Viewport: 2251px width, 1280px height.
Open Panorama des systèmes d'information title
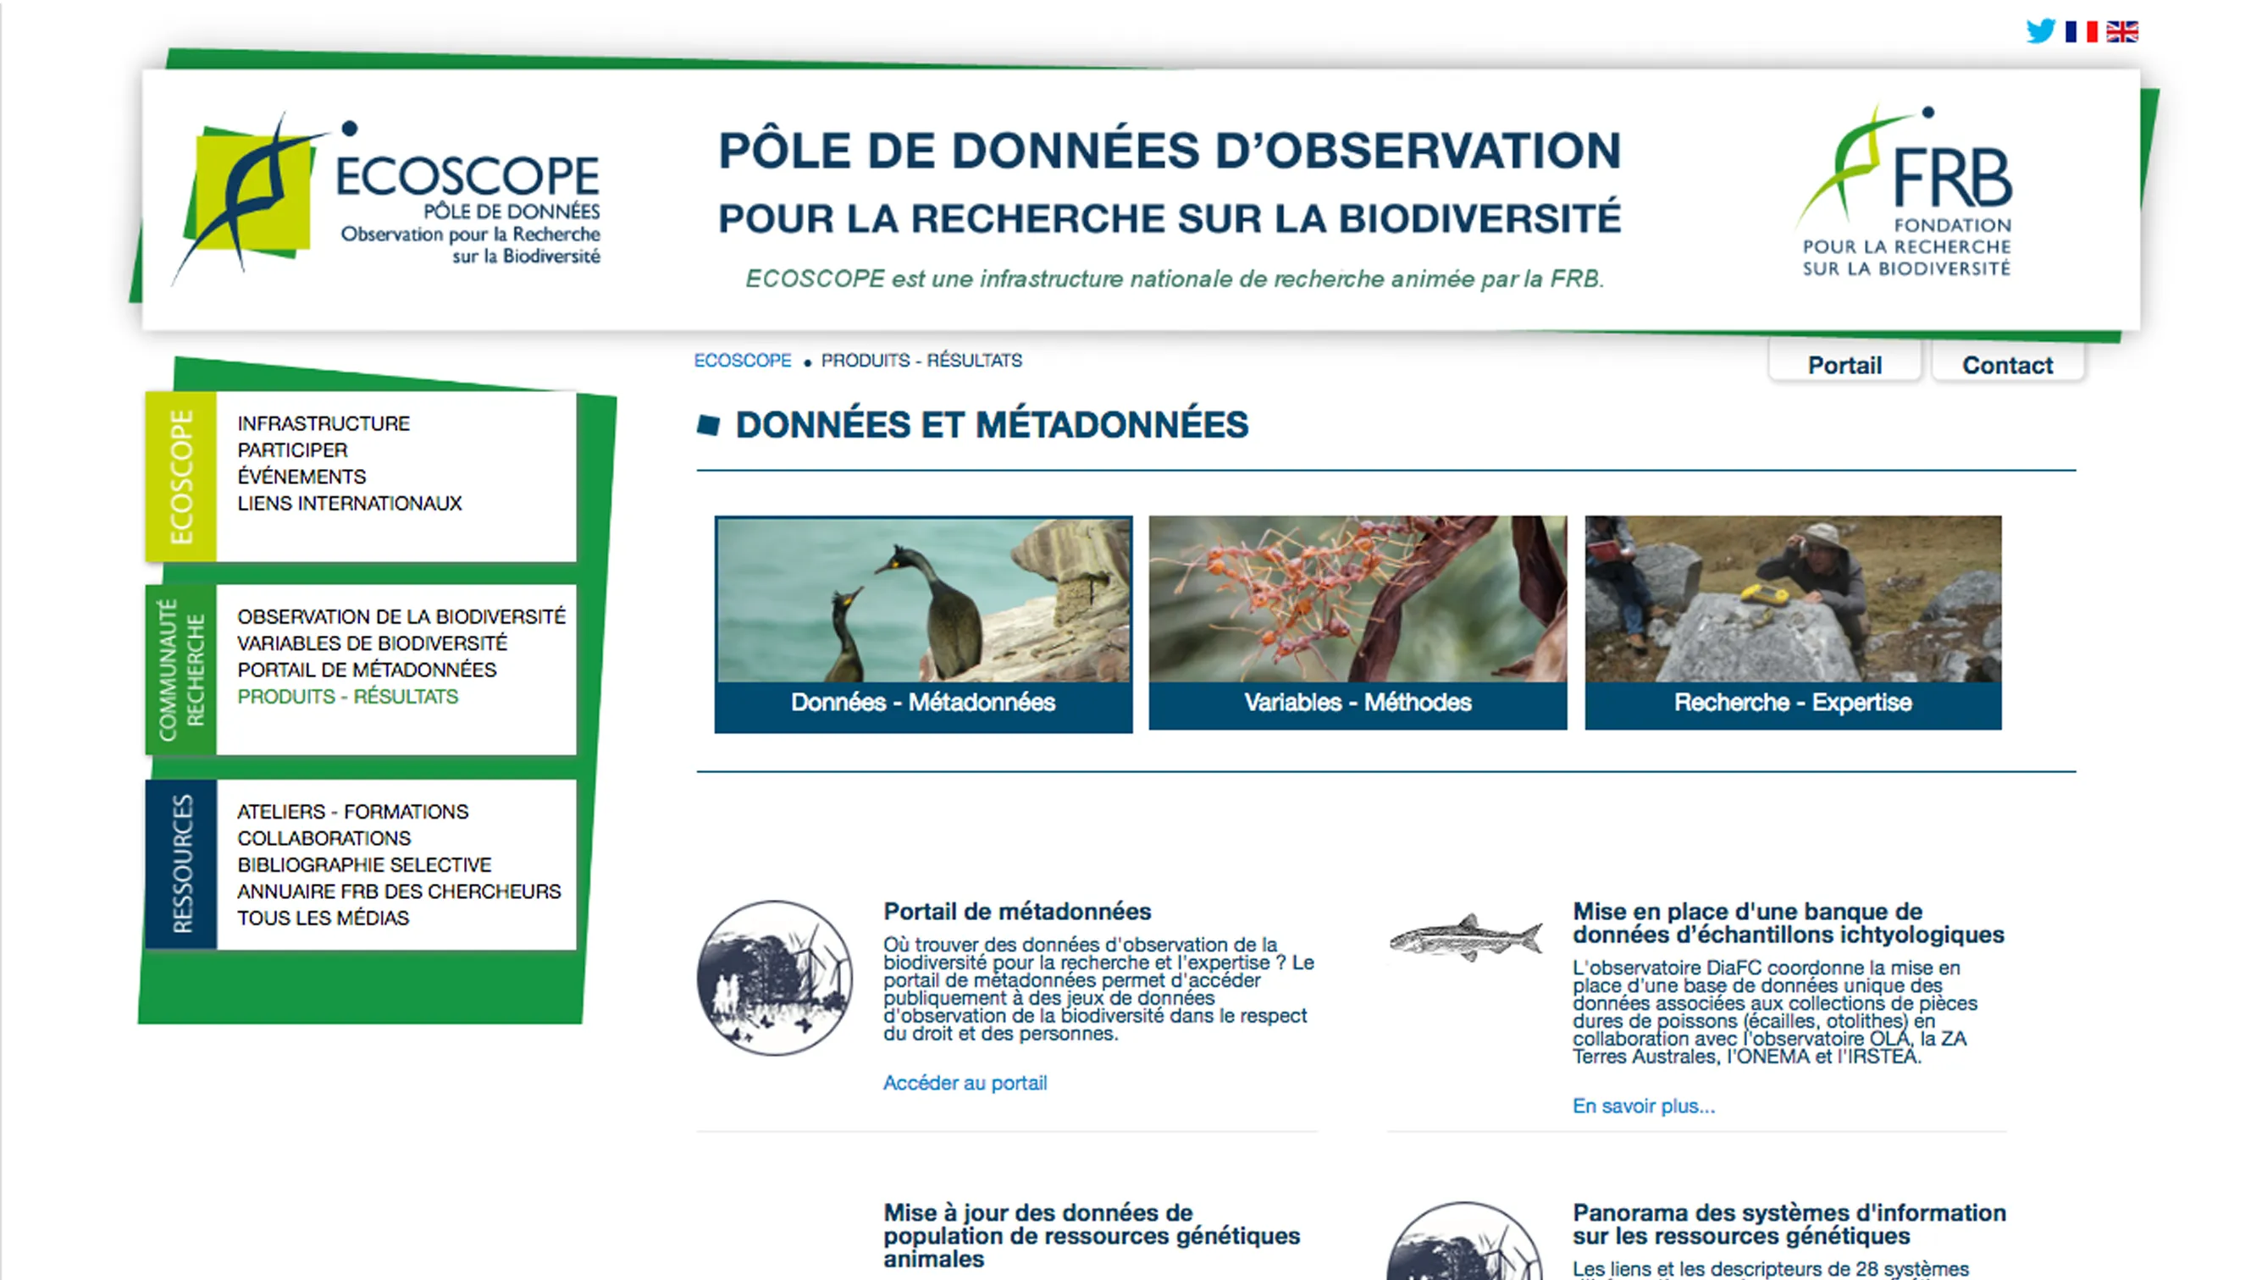(1789, 1225)
